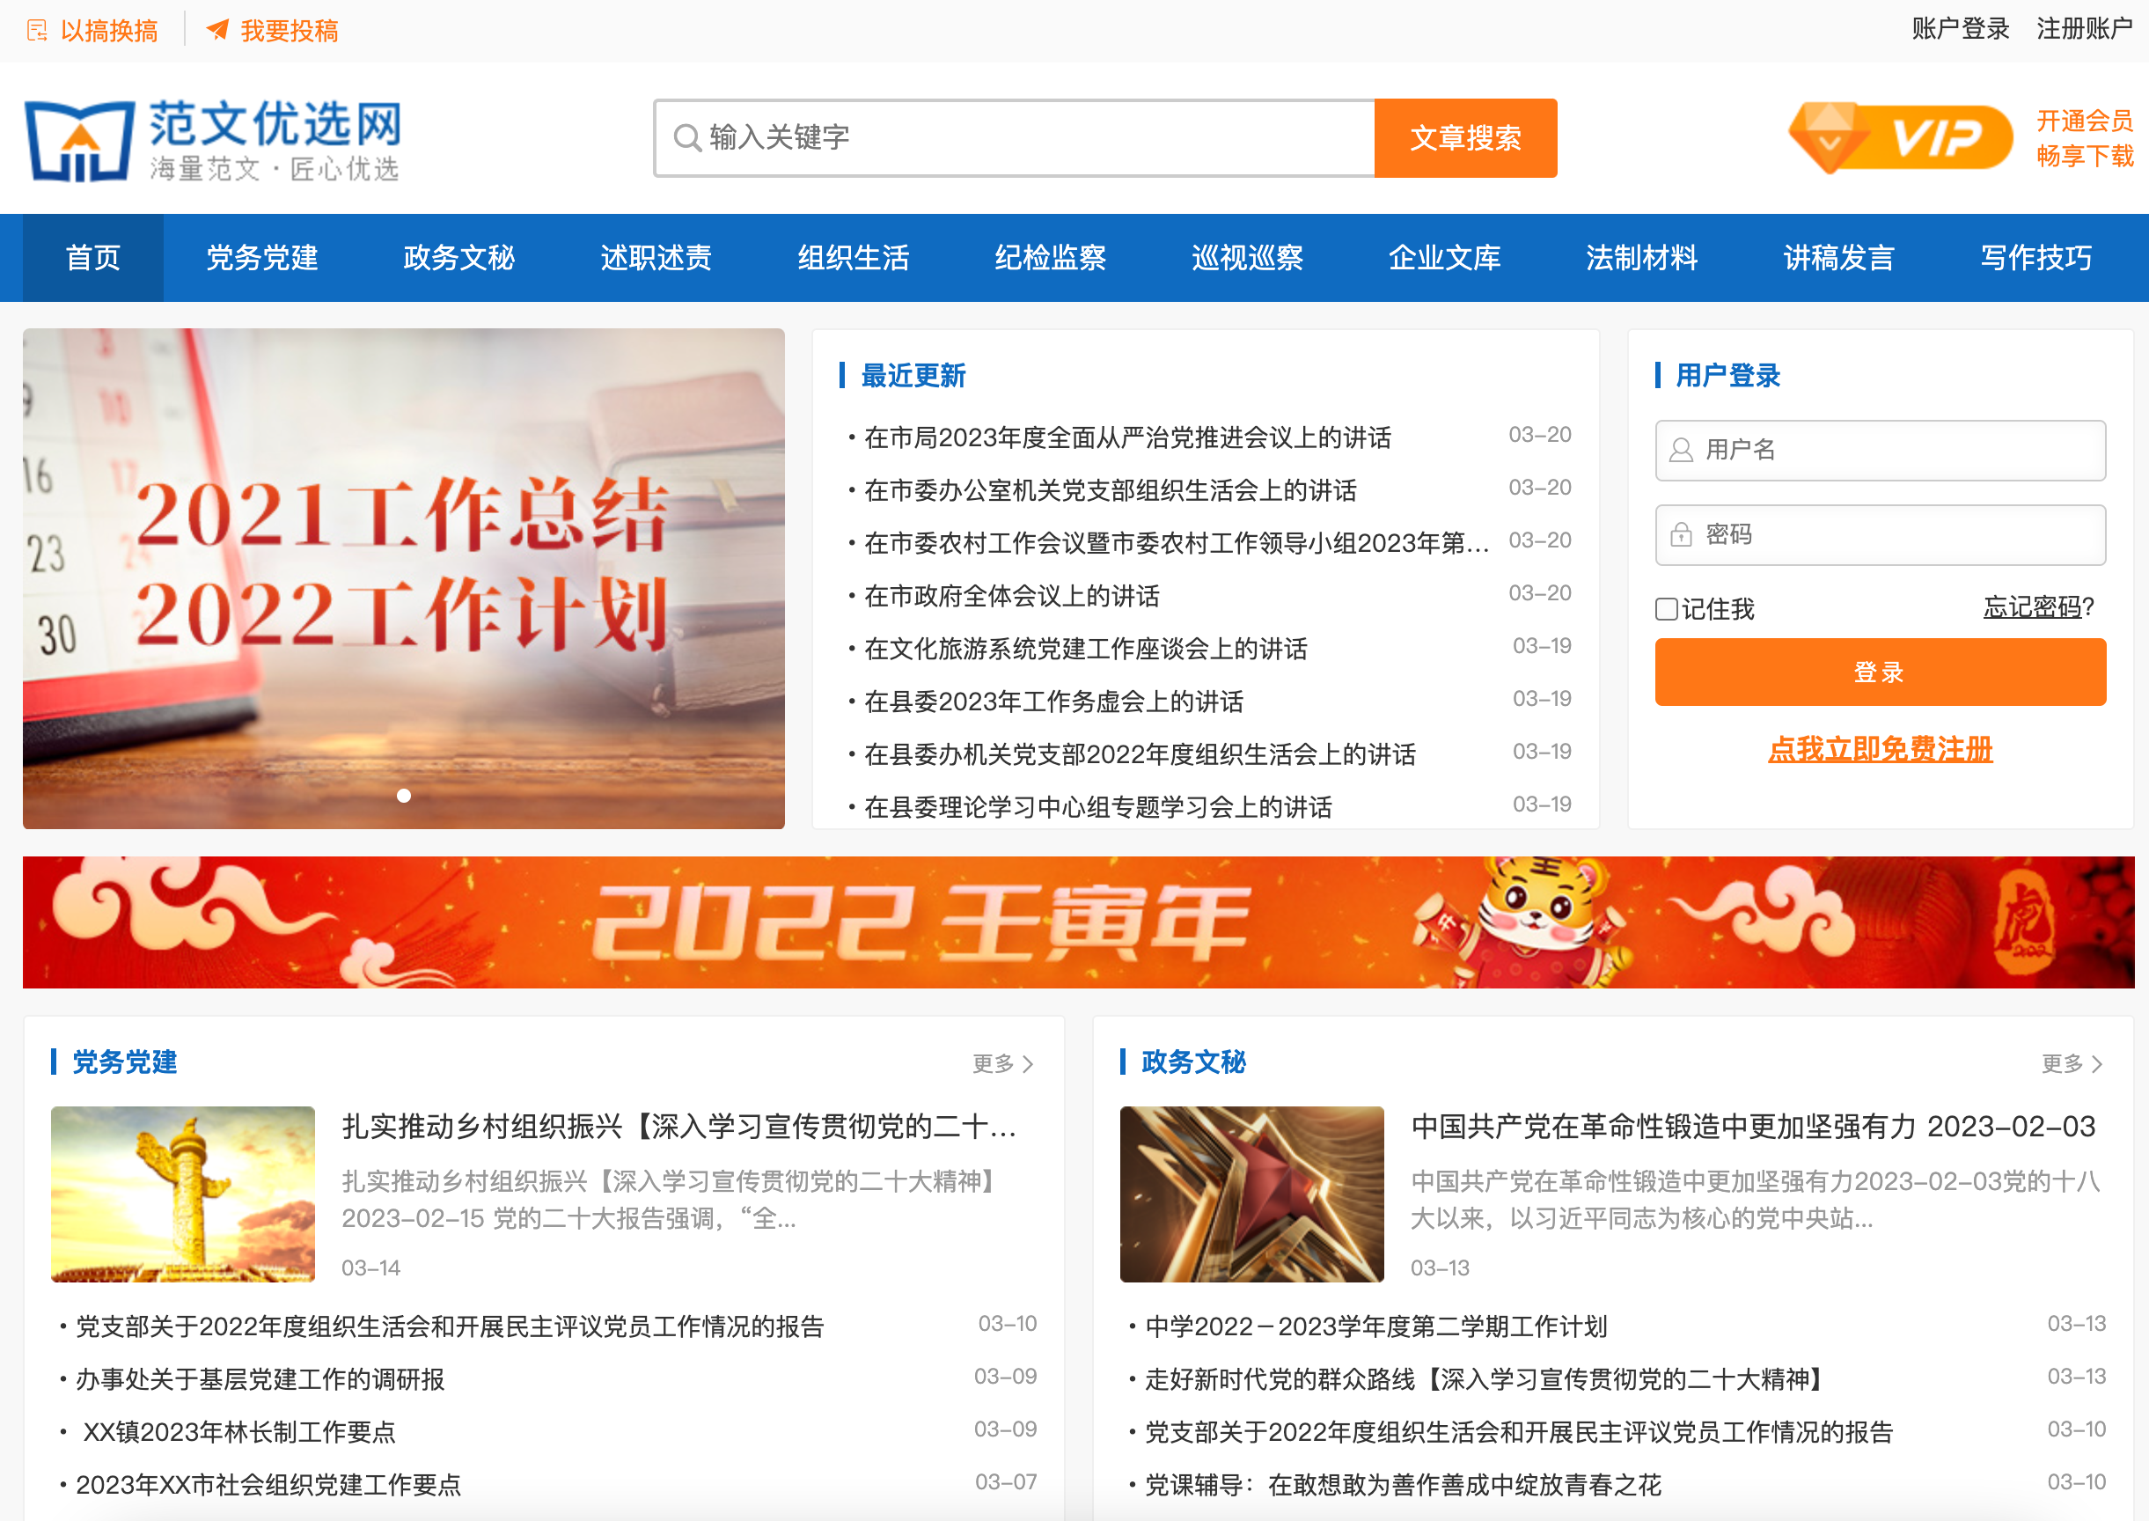The image size is (2149, 1521).
Task: Follow the 点我立即免费注册 link
Action: 1880,749
